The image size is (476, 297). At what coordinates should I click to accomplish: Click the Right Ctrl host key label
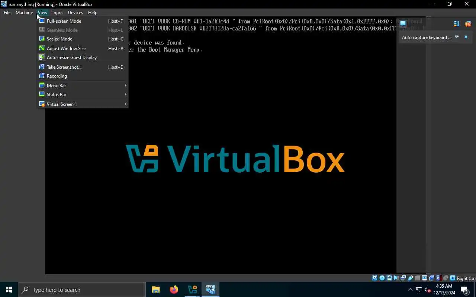pos(466,278)
